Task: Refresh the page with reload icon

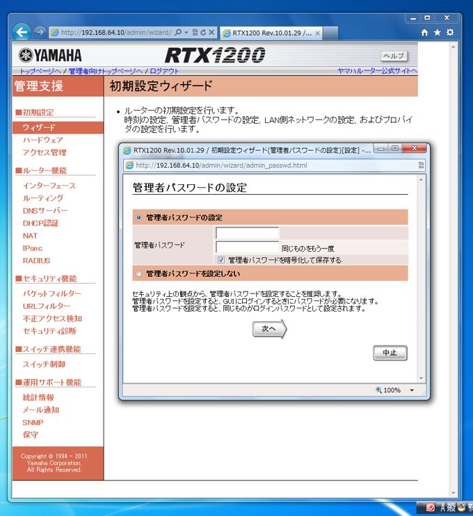Action: point(203,32)
